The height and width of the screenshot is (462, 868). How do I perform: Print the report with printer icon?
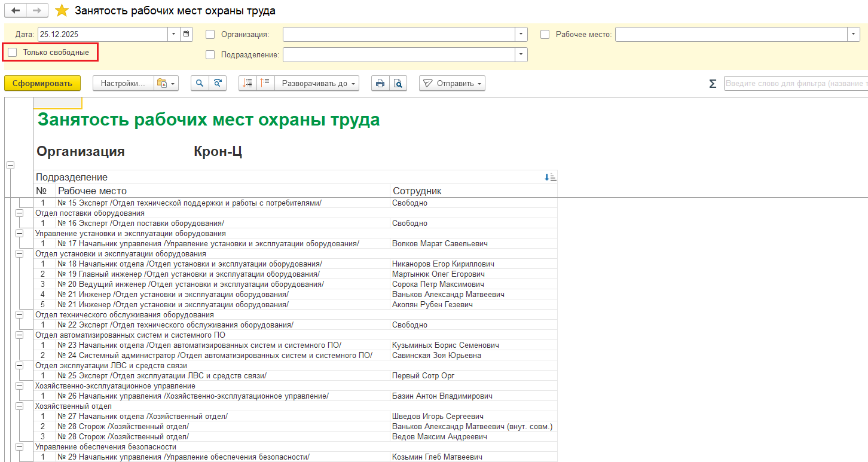tap(380, 84)
